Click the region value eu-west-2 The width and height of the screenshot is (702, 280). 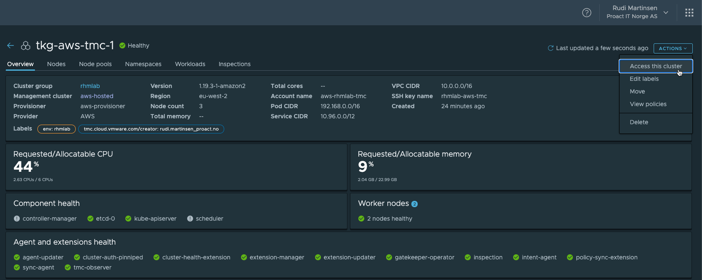coord(213,96)
